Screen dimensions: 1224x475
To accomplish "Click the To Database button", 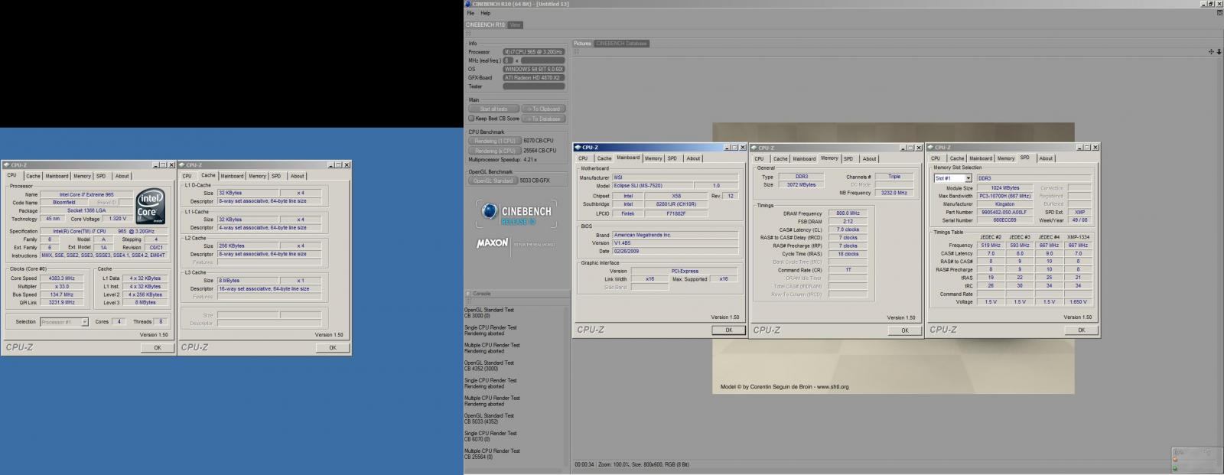I will point(545,119).
